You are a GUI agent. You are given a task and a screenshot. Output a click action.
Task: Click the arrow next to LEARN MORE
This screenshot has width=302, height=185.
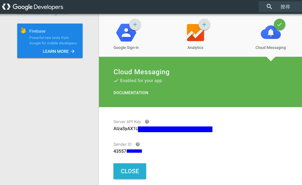point(73,51)
